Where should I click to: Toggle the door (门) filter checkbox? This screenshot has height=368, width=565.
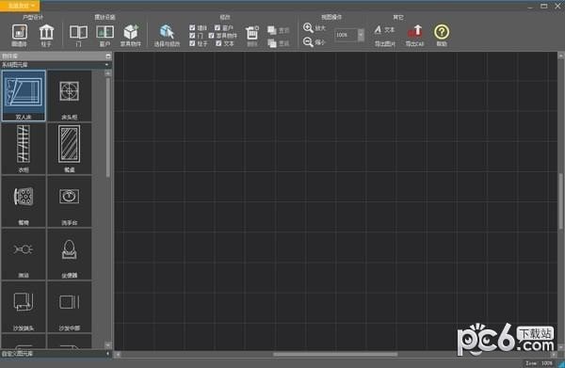(x=192, y=36)
